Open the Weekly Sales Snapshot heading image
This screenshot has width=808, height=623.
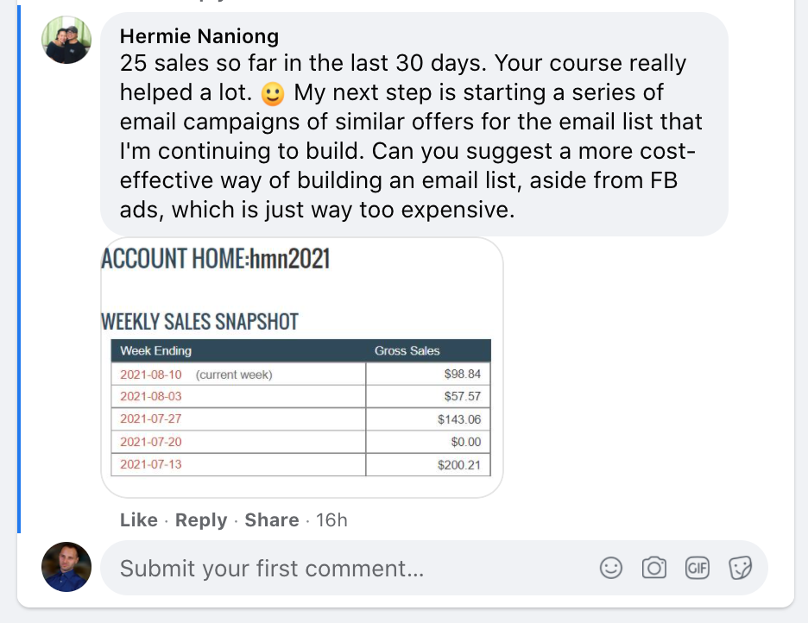point(199,323)
